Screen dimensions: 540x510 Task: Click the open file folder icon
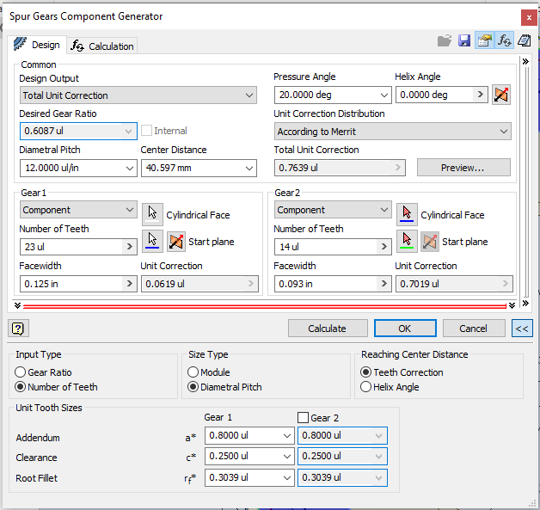445,41
